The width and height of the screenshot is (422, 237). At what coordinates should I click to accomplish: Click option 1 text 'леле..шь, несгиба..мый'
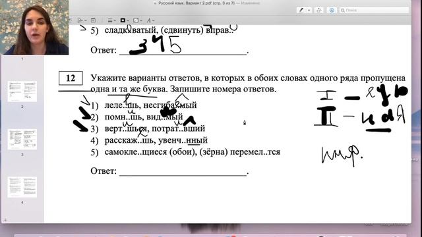click(150, 105)
